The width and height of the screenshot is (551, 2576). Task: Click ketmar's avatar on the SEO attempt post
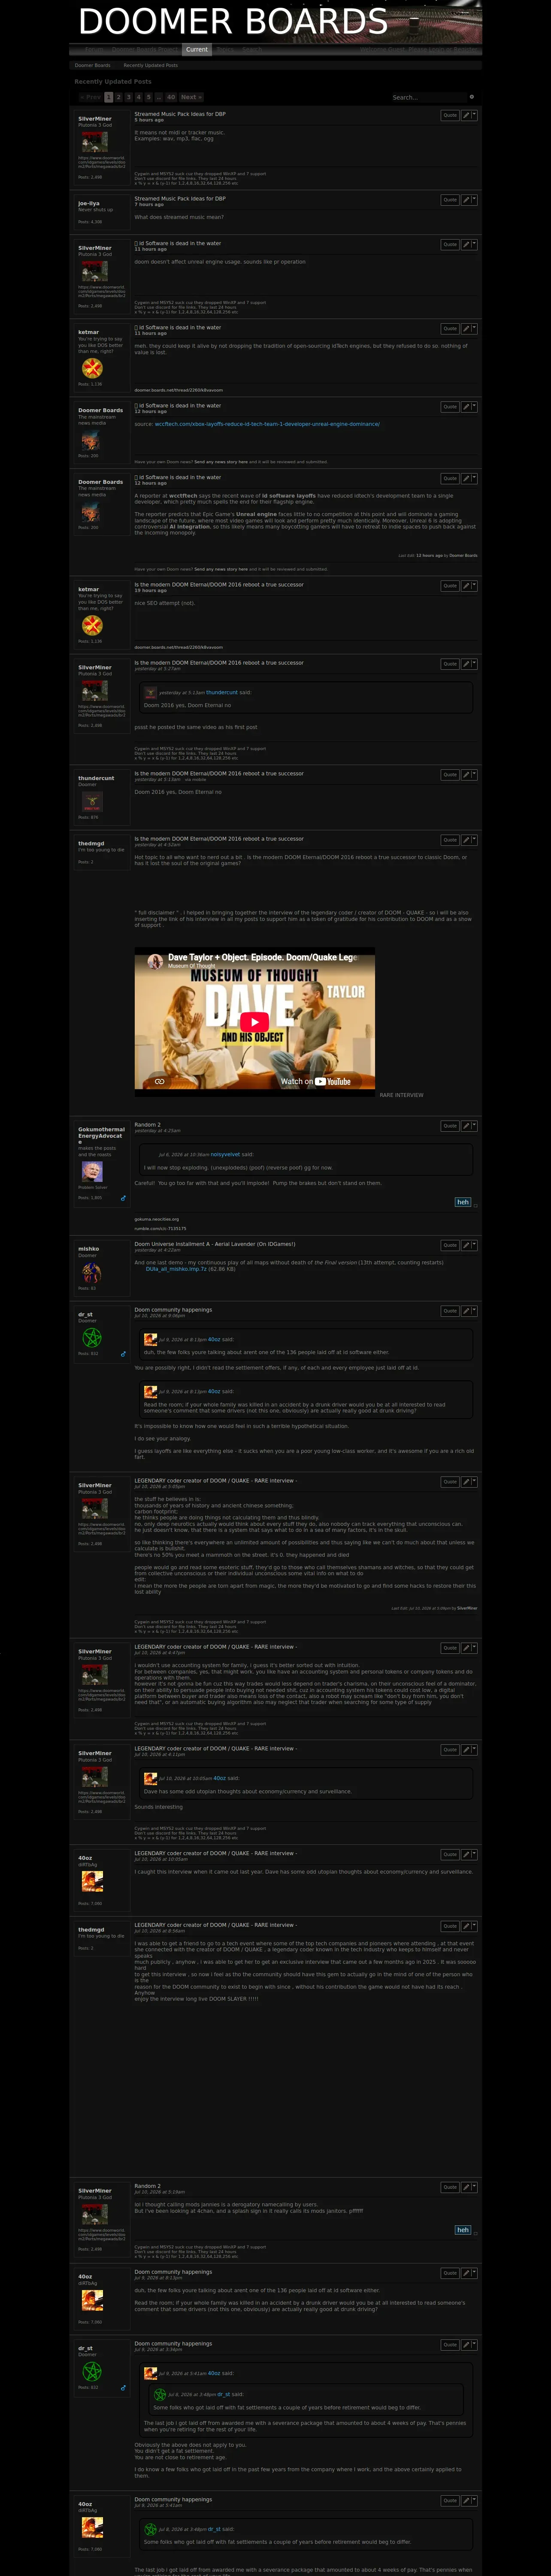pyautogui.click(x=92, y=625)
